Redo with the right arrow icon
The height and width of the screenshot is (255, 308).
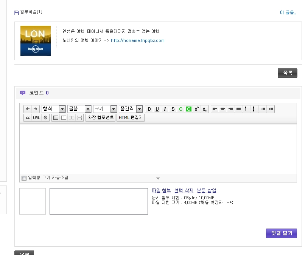point(35,109)
